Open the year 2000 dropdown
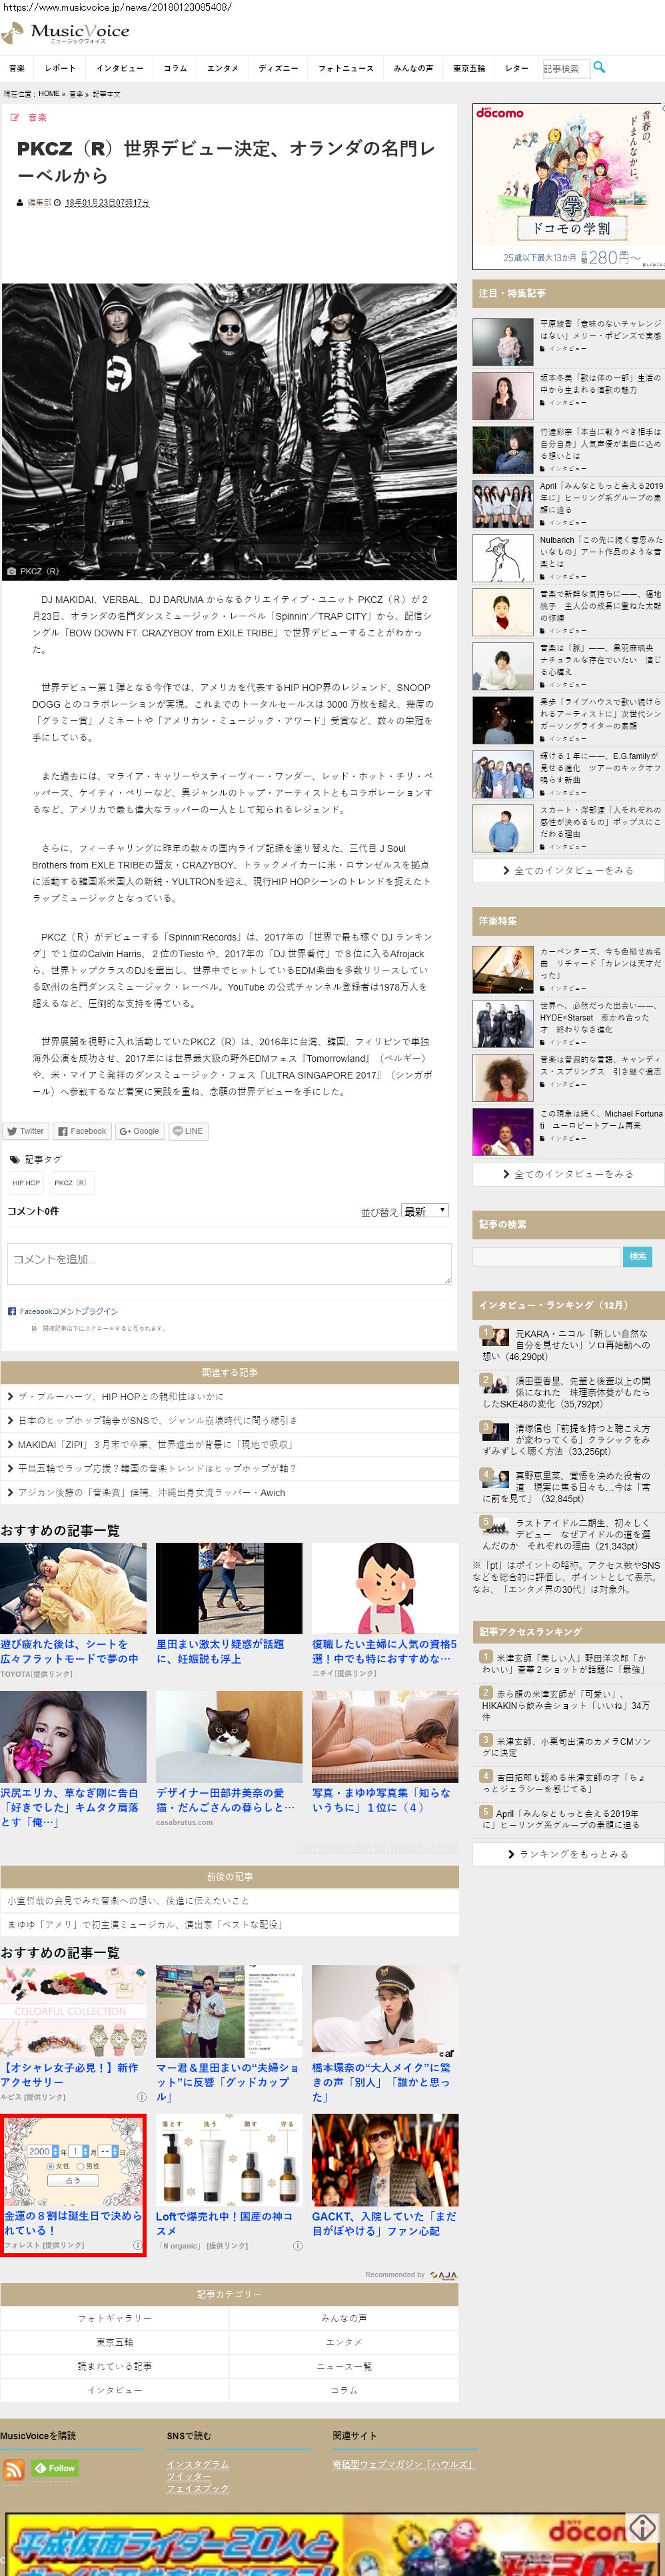 tap(43, 2151)
